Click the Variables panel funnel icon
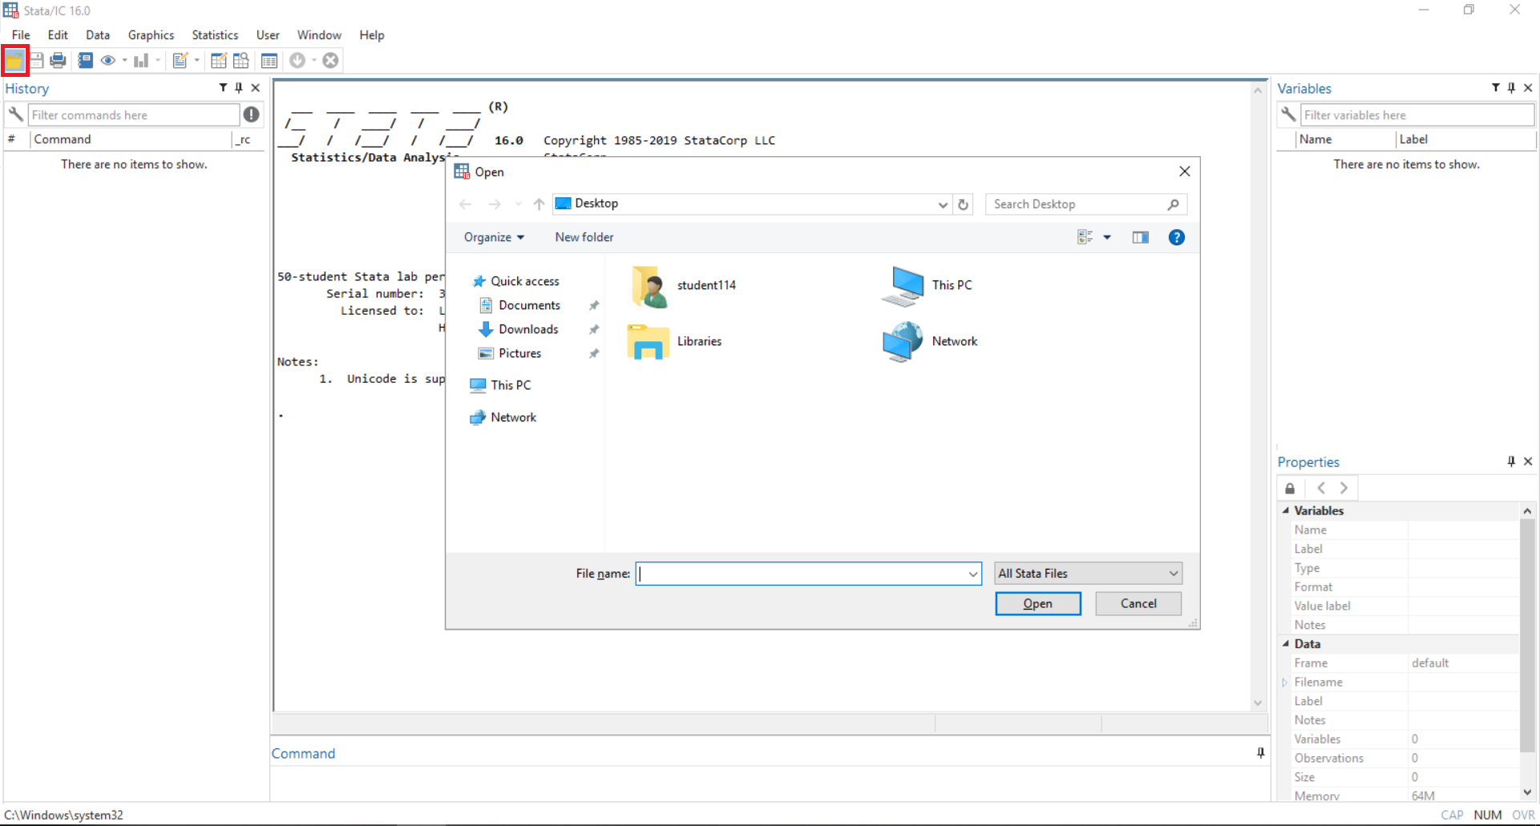1540x826 pixels. [x=1496, y=88]
